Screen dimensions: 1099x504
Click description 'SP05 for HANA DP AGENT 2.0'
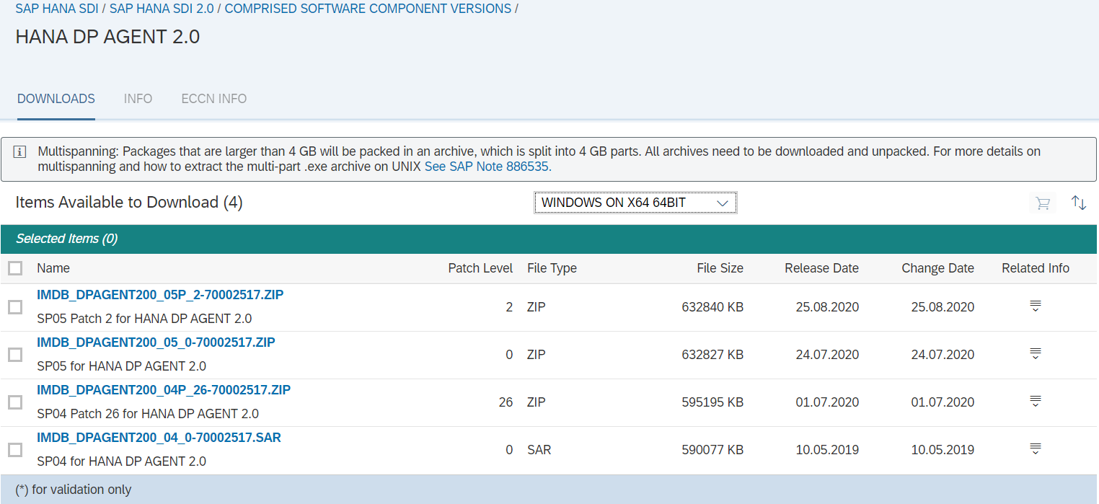click(121, 366)
